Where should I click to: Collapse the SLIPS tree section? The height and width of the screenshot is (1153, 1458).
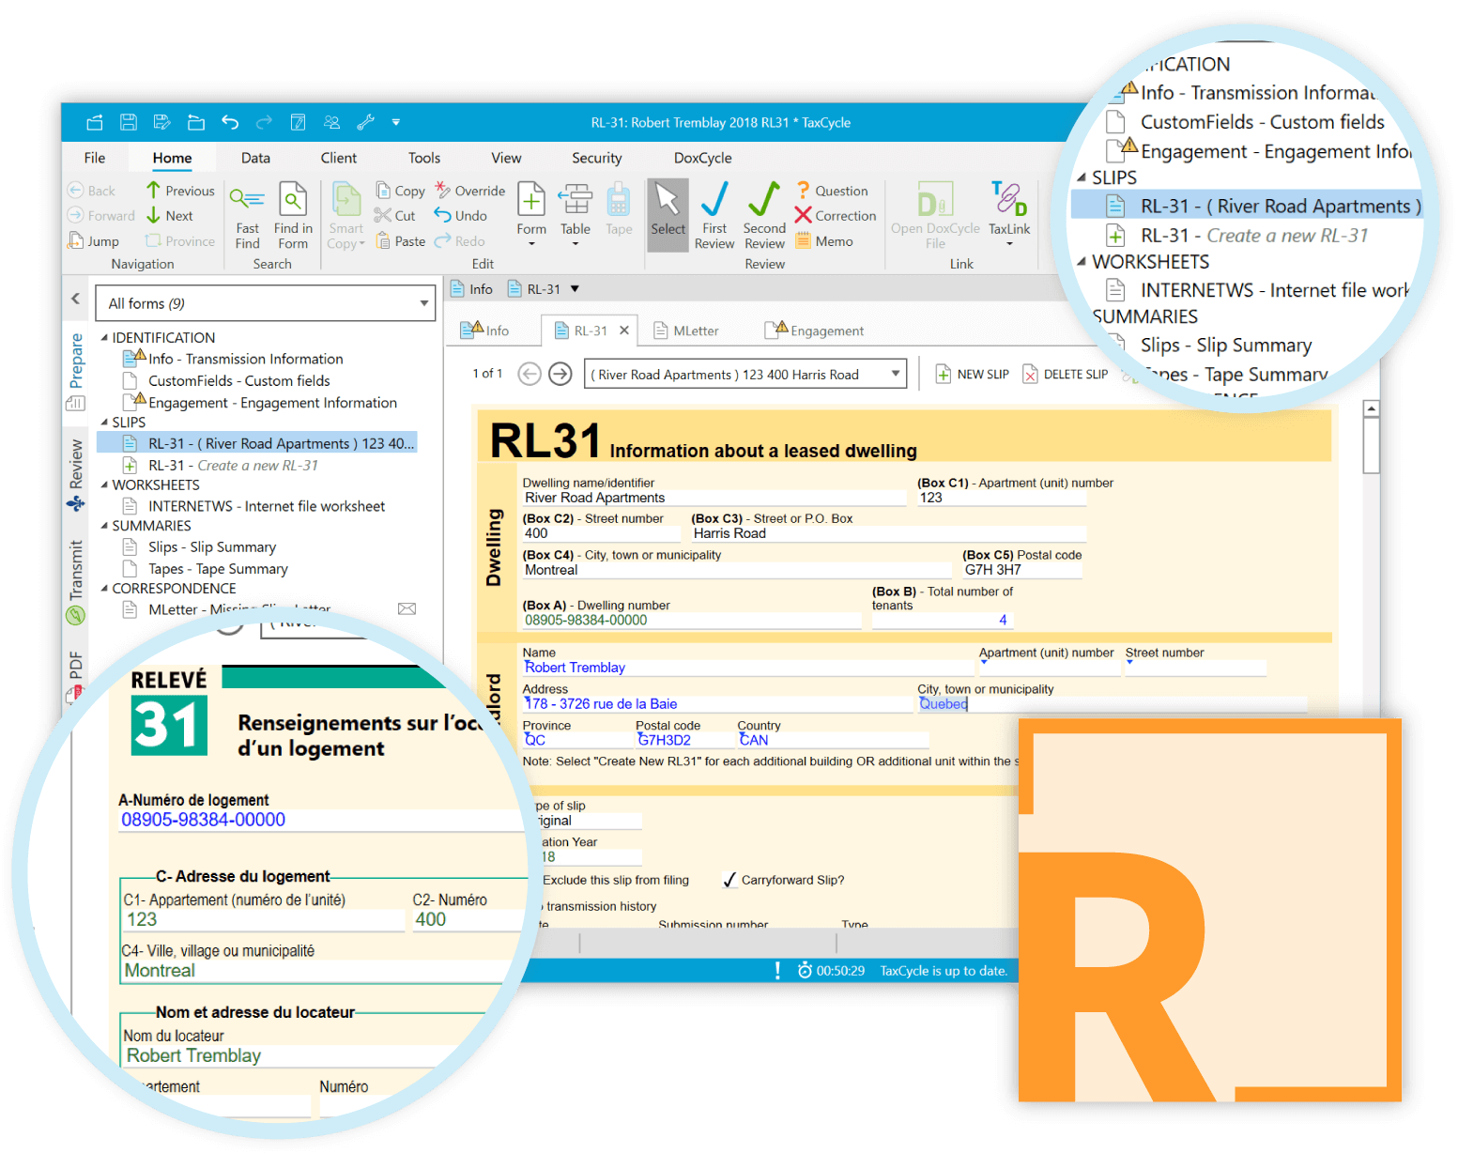(x=104, y=423)
